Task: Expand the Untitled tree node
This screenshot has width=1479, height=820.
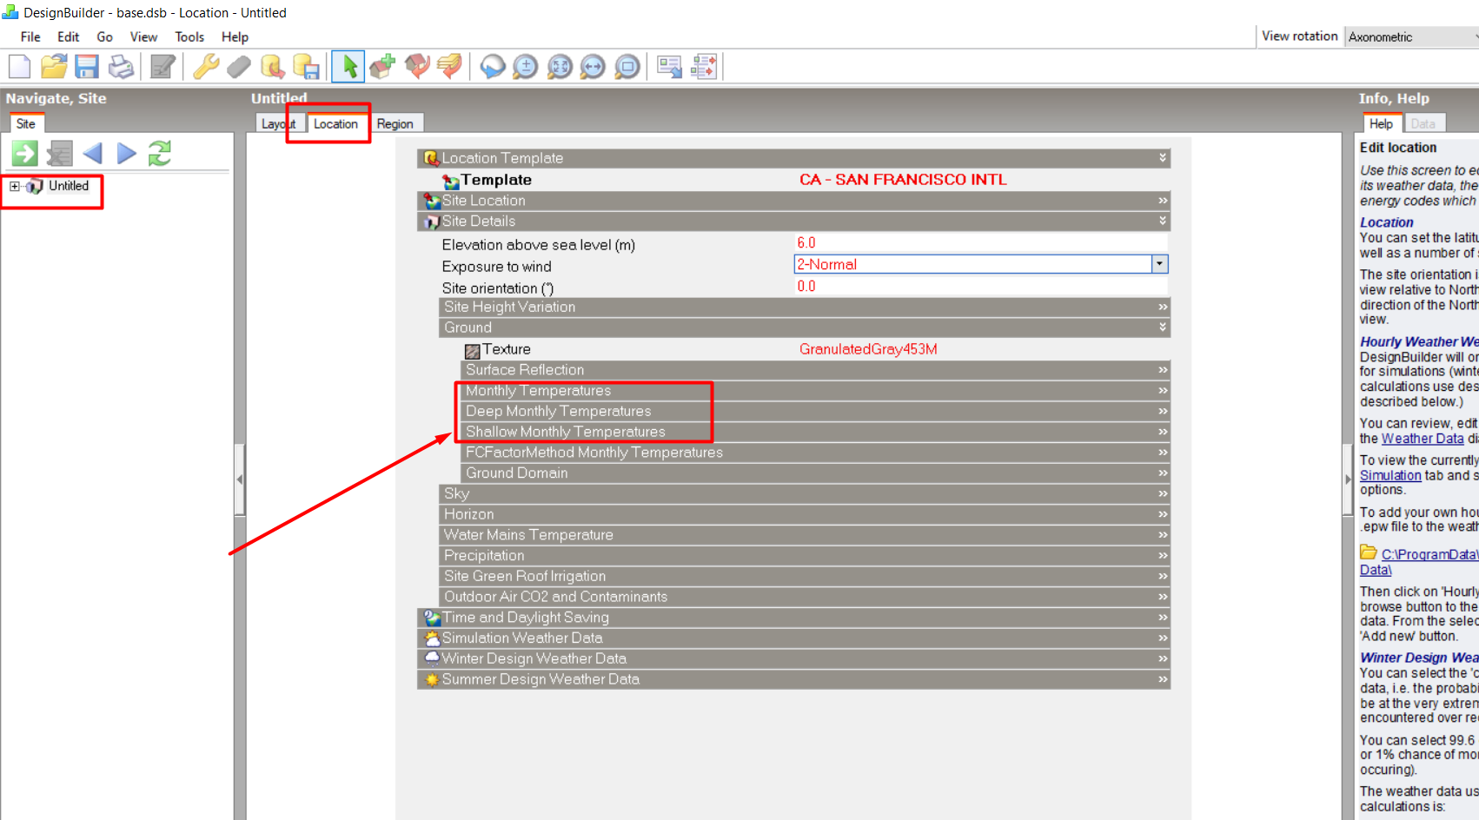Action: tap(15, 186)
